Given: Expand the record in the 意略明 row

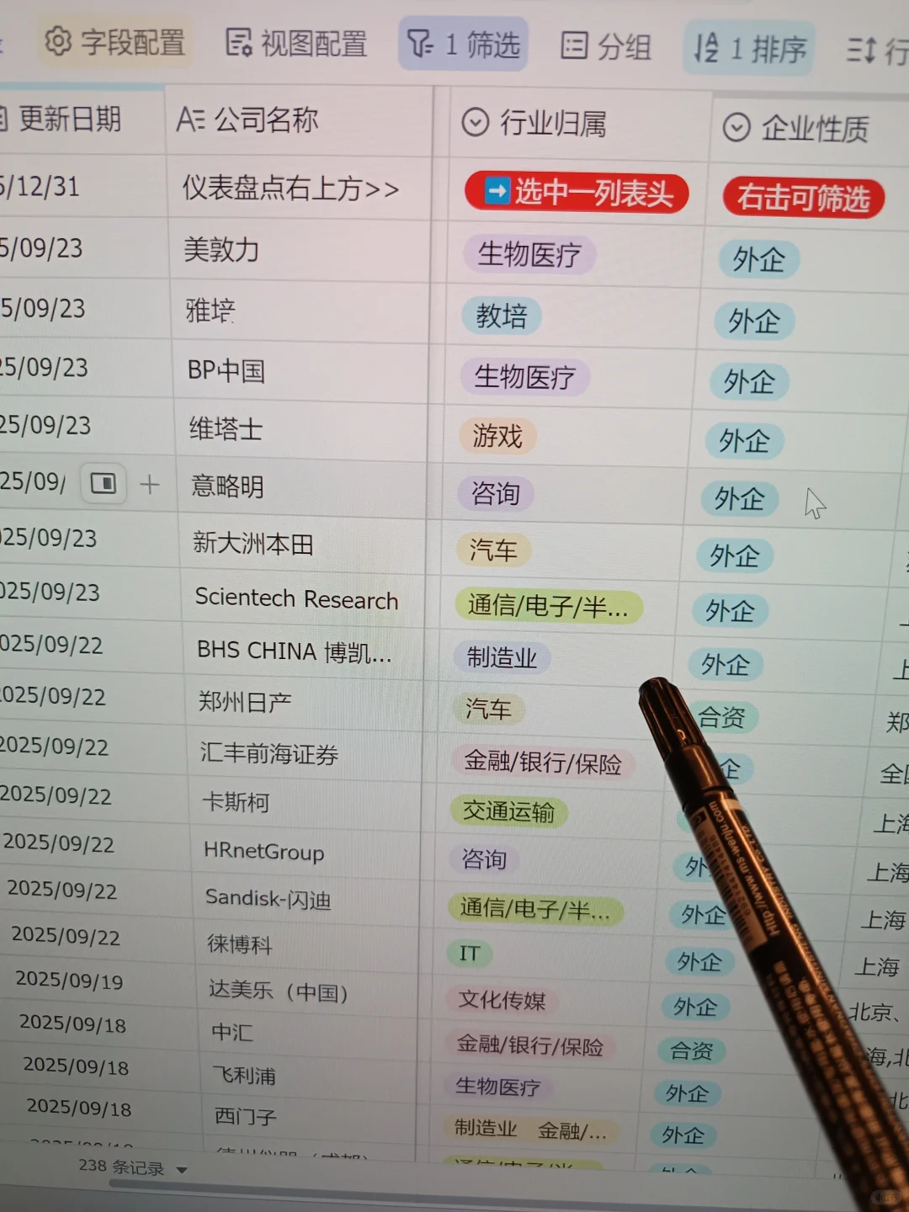Looking at the screenshot, I should 104,483.
